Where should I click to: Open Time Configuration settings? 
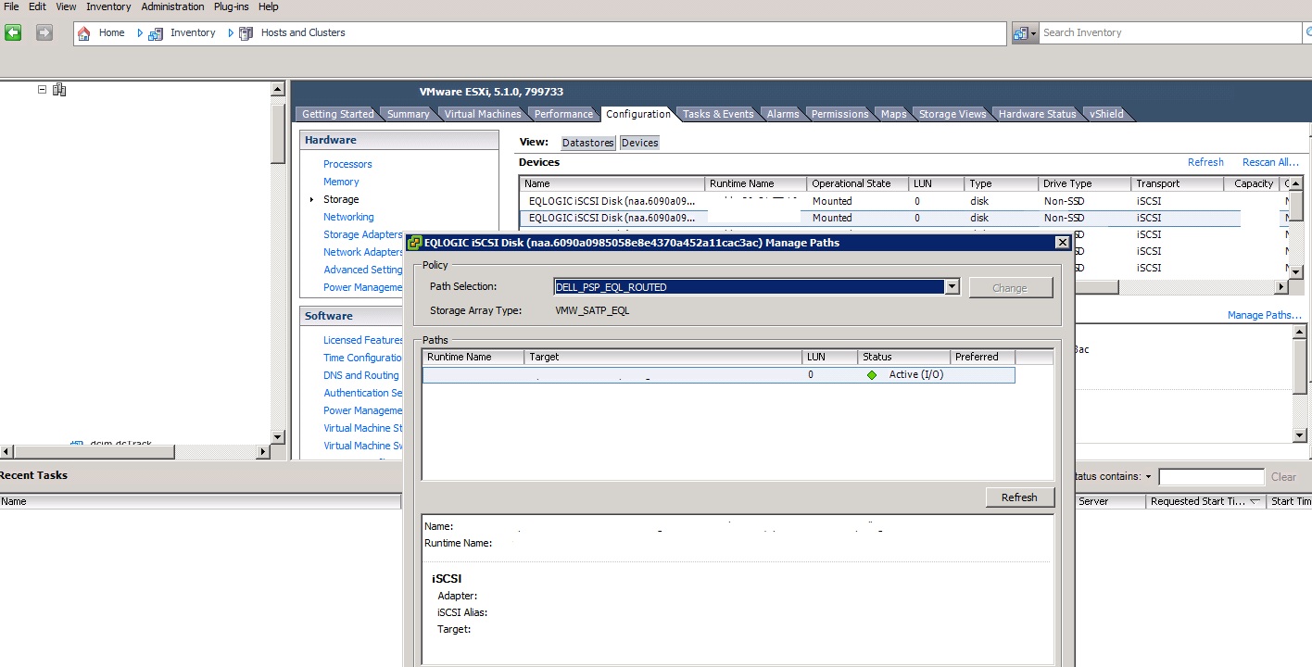click(363, 358)
